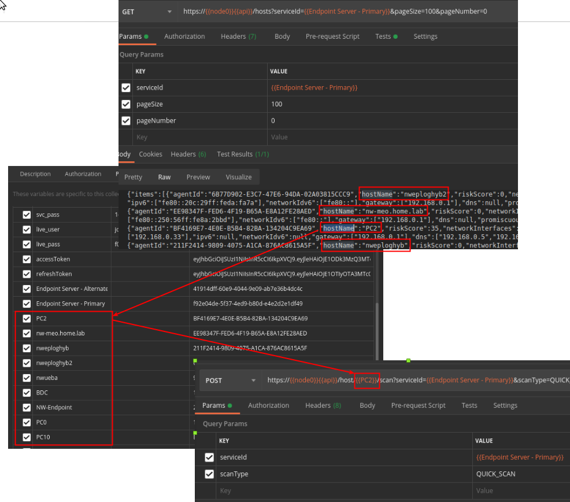Uncheck the accessToken variable checkbox

pyautogui.click(x=27, y=260)
